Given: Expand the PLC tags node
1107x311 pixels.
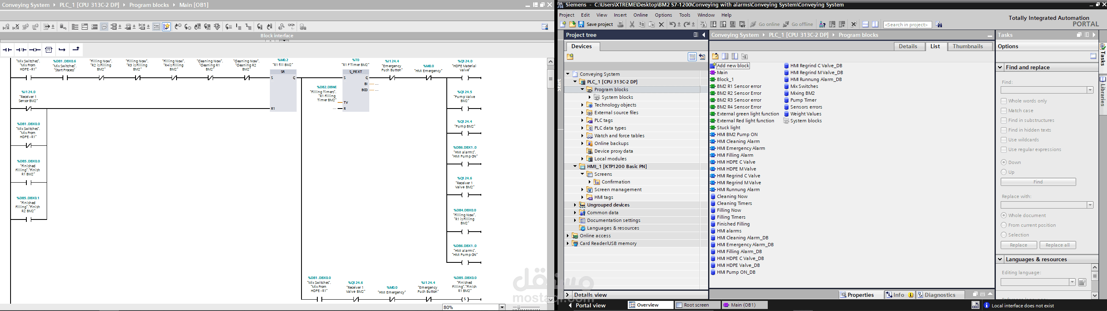Looking at the screenshot, I should pos(582,121).
